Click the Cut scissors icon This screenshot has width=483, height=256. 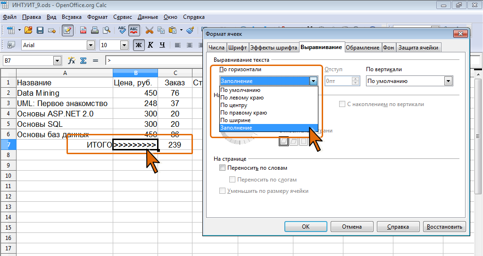[x=149, y=30]
